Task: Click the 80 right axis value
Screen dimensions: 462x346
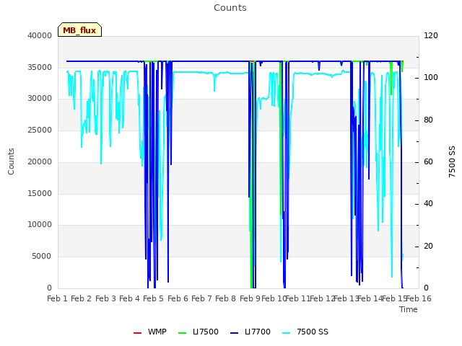Action: pyautogui.click(x=428, y=120)
